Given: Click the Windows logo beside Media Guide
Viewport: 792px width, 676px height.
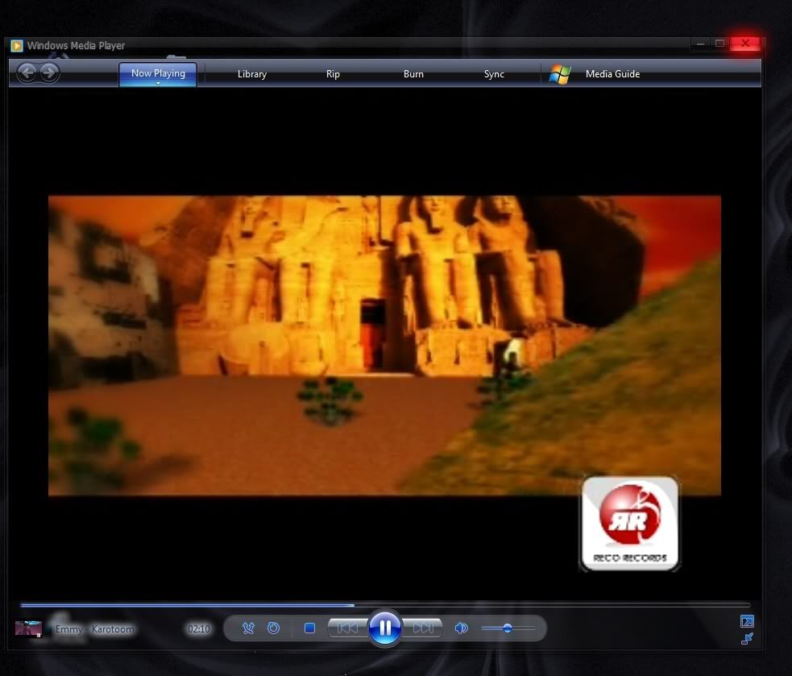Looking at the screenshot, I should [x=560, y=74].
